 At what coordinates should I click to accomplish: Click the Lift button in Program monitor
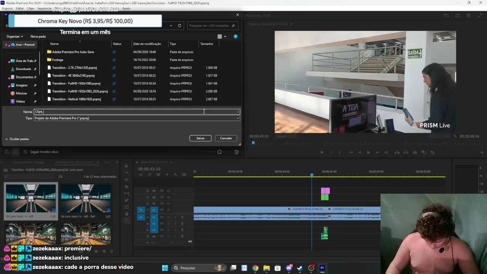click(x=396, y=153)
